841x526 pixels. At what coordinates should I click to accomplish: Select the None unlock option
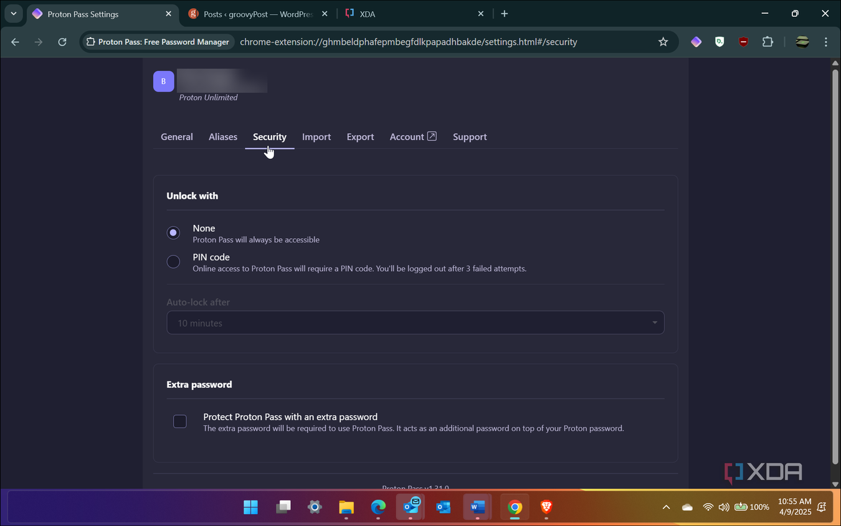coord(173,232)
